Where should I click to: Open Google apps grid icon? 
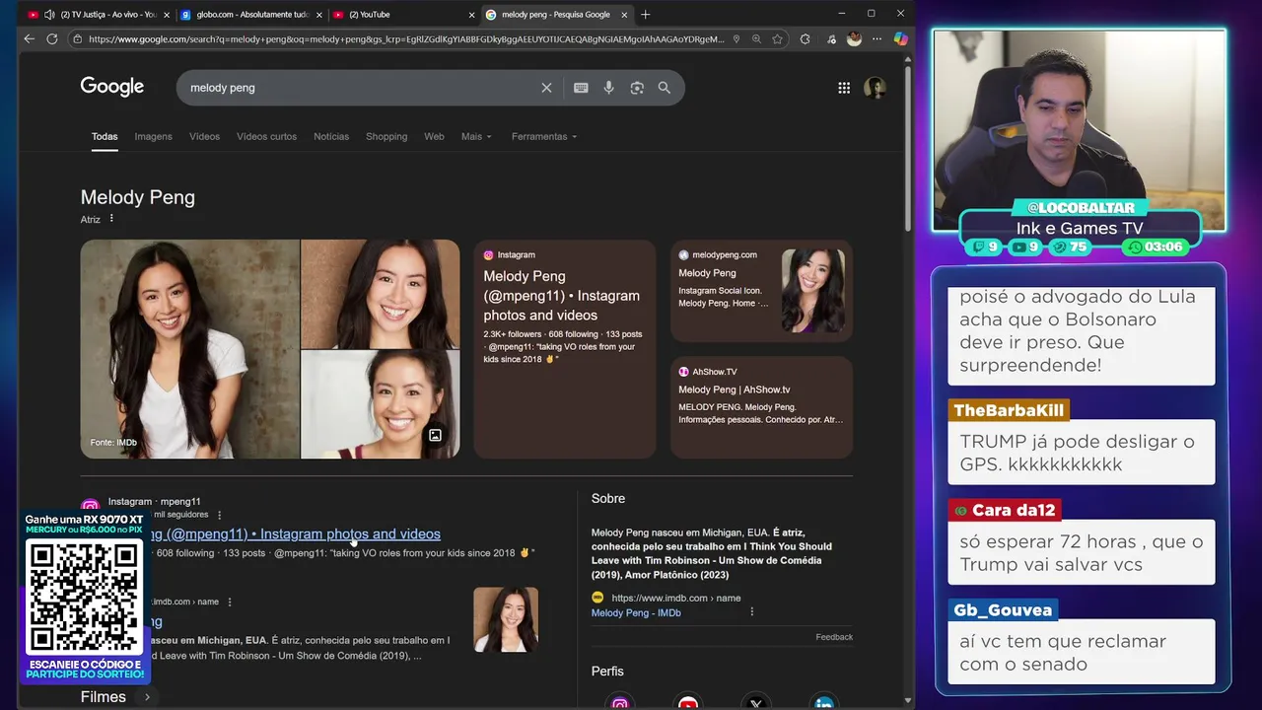coord(844,88)
